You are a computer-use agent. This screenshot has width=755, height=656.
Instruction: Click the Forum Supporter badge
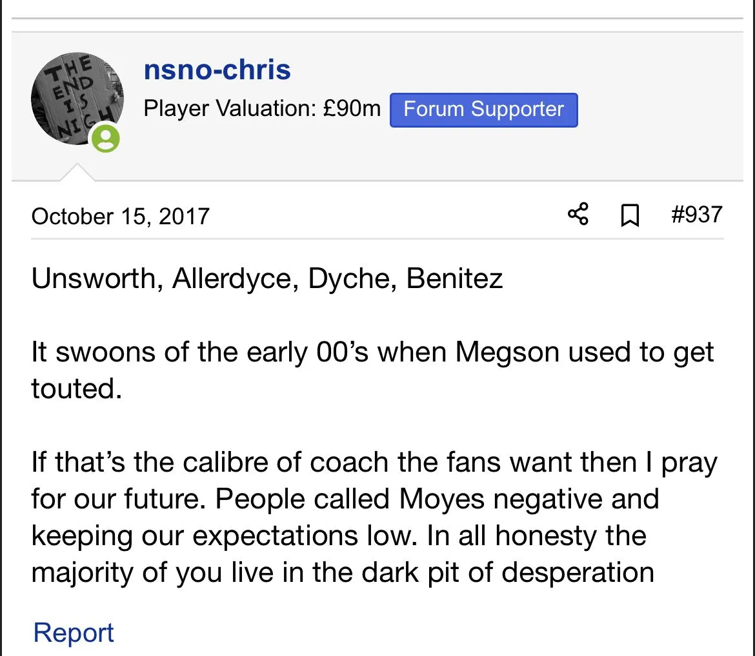pyautogui.click(x=483, y=110)
